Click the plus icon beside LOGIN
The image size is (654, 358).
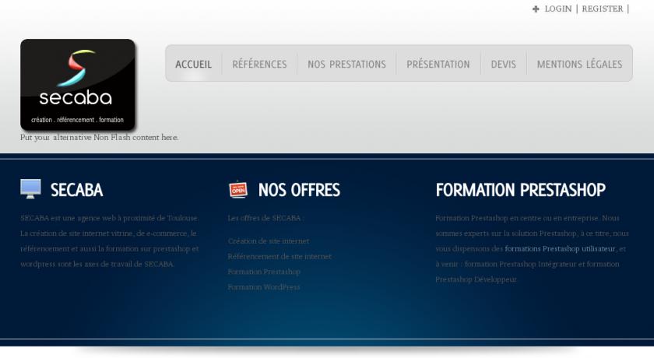[x=536, y=9]
